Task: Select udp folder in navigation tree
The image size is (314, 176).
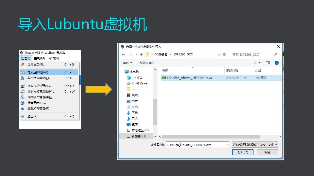Action: click(x=132, y=89)
